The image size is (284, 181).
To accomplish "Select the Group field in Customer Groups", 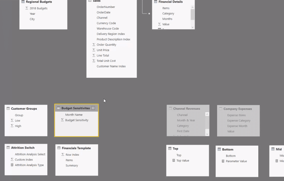I will pyautogui.click(x=19, y=115).
